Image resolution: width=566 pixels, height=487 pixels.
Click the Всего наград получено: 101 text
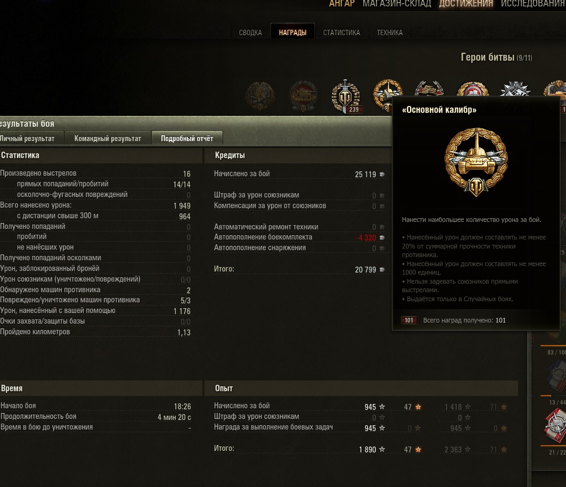click(x=464, y=320)
